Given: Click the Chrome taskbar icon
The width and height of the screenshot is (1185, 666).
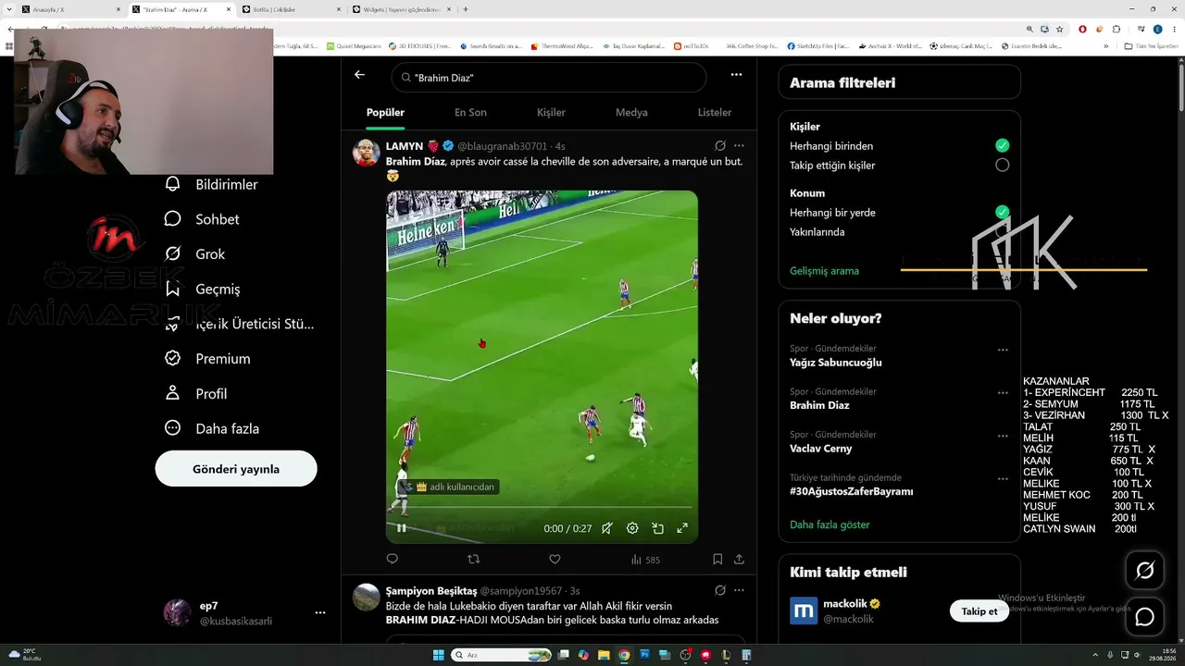Looking at the screenshot, I should pos(624,655).
